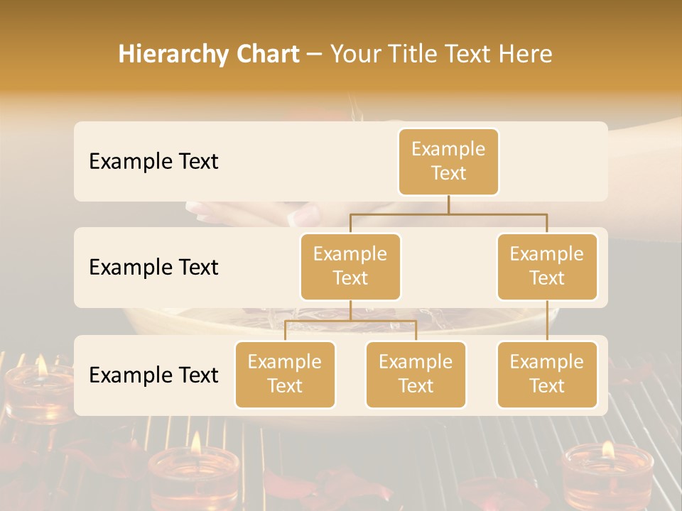The image size is (682, 511).
Task: Click the left box in the second level
Action: (350, 267)
